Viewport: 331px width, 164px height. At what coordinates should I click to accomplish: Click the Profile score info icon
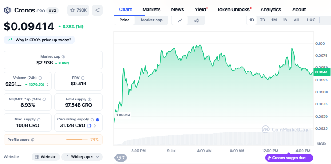point(32,140)
